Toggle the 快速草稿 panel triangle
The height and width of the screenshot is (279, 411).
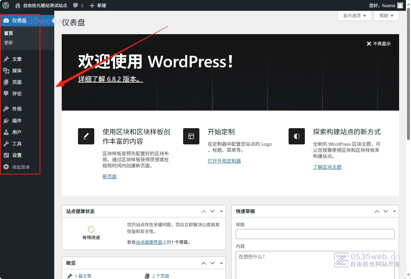394,211
